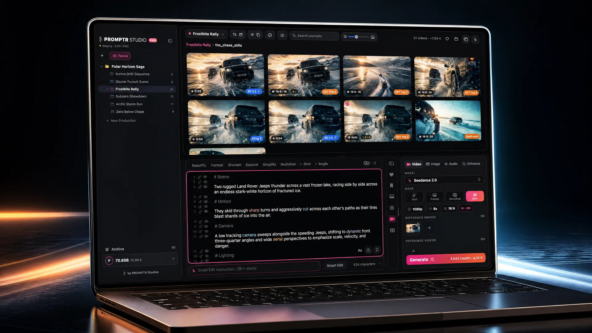This screenshot has width=592, height=333.
Task: Collapse the Polar Horizon Saga folder
Action: [101, 66]
